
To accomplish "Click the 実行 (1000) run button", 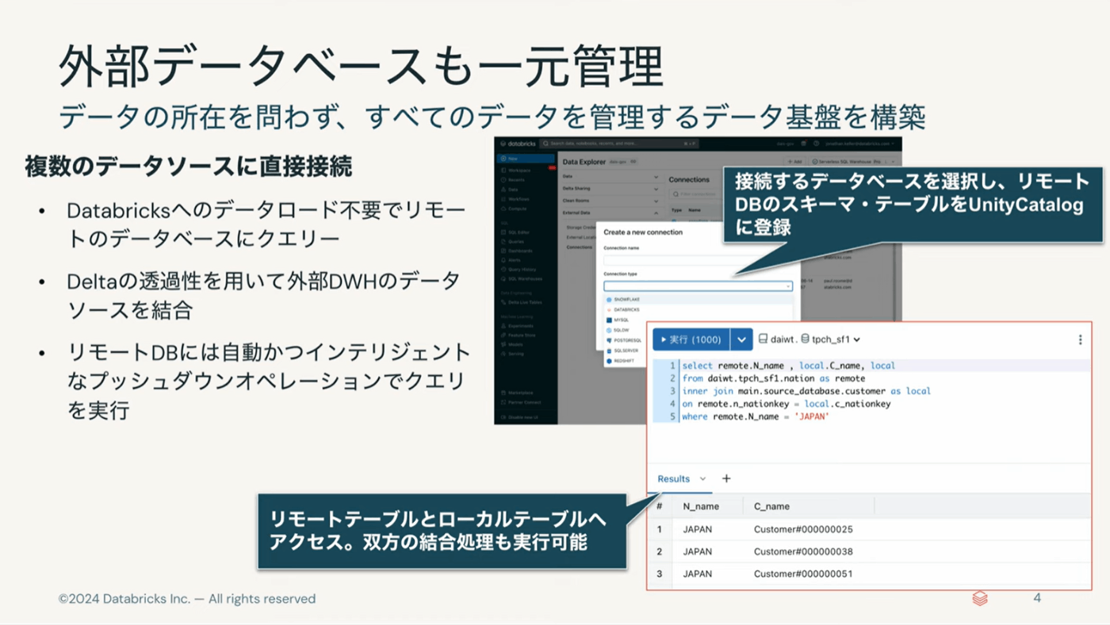I will tap(691, 339).
